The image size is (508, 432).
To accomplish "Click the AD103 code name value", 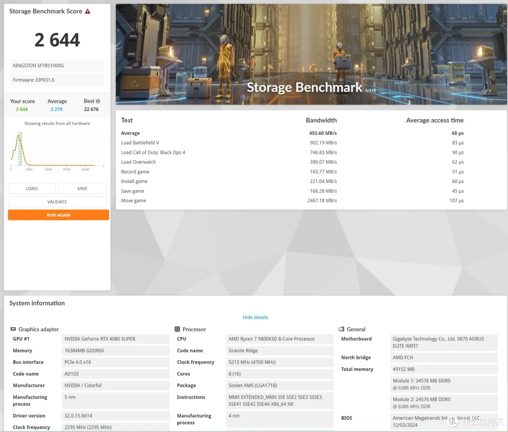I will tap(115, 374).
